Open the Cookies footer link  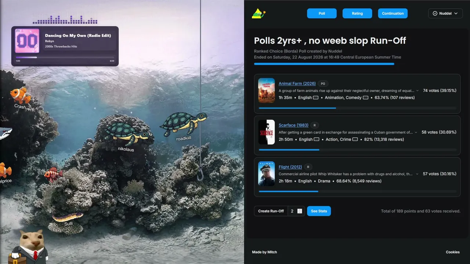(453, 252)
